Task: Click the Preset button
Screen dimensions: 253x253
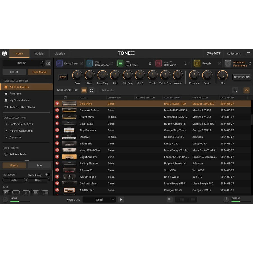Action: pos(14,72)
